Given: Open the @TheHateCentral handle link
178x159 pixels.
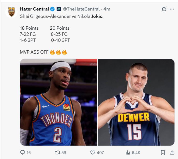Looking at the screenshot, I should (81, 9).
